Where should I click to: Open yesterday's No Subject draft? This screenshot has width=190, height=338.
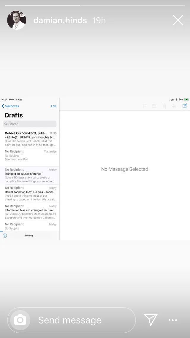30,157
